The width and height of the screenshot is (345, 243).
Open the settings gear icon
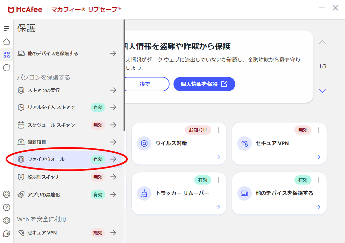7,220
